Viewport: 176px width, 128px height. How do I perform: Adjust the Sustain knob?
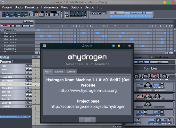click(155, 76)
